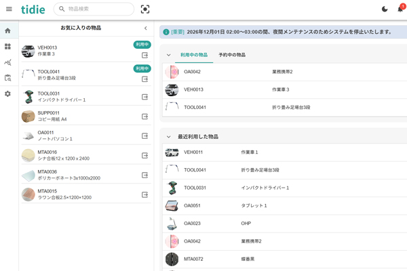Open OA0042 row in recent items

coord(285,241)
